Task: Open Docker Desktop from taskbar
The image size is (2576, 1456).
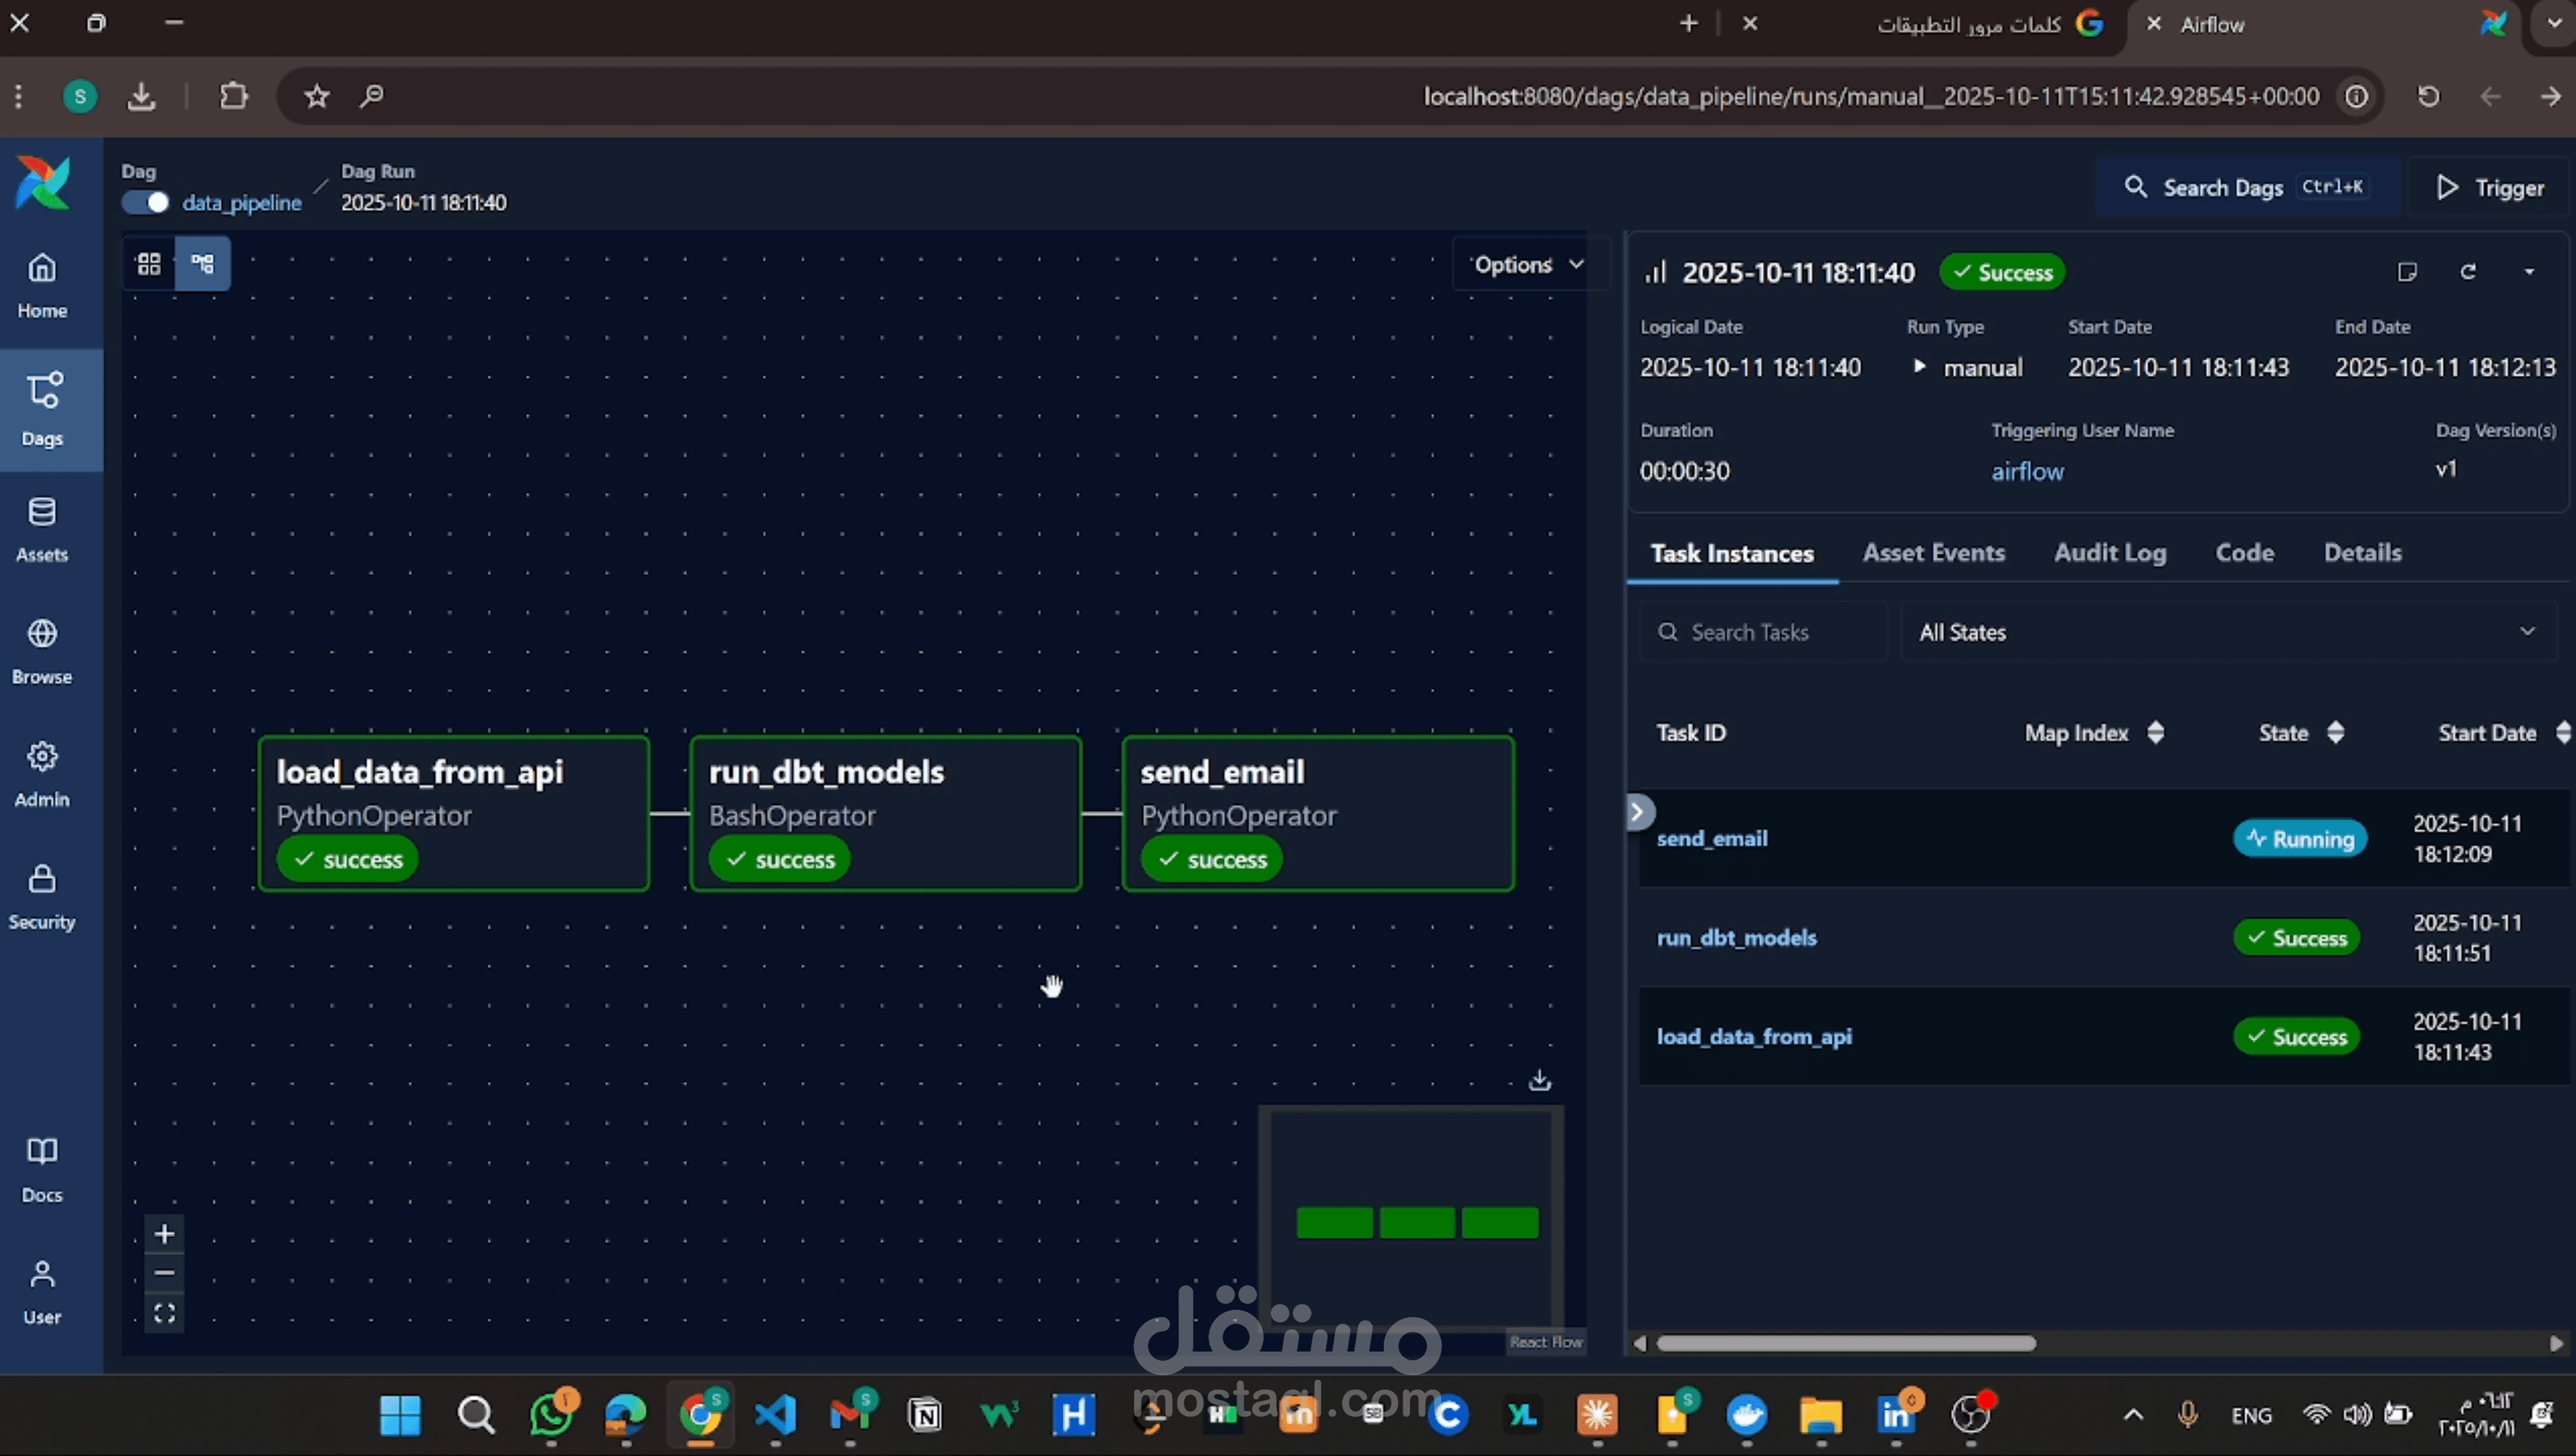Action: (x=1747, y=1414)
